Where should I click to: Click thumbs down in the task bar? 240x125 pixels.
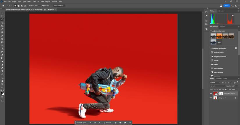click(x=120, y=123)
